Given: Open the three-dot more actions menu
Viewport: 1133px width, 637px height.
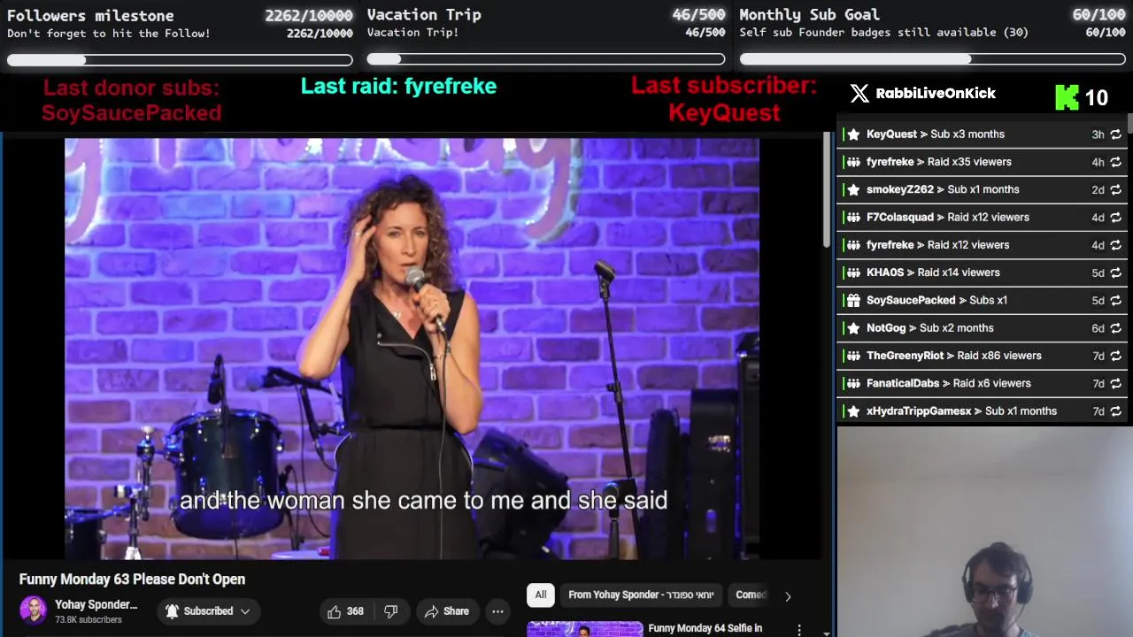Looking at the screenshot, I should 497,611.
